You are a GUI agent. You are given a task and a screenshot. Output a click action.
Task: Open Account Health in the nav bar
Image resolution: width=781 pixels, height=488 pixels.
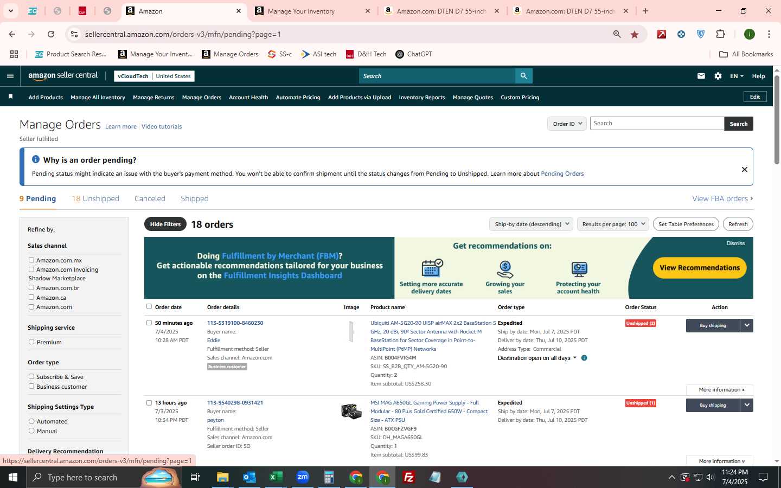click(x=248, y=98)
